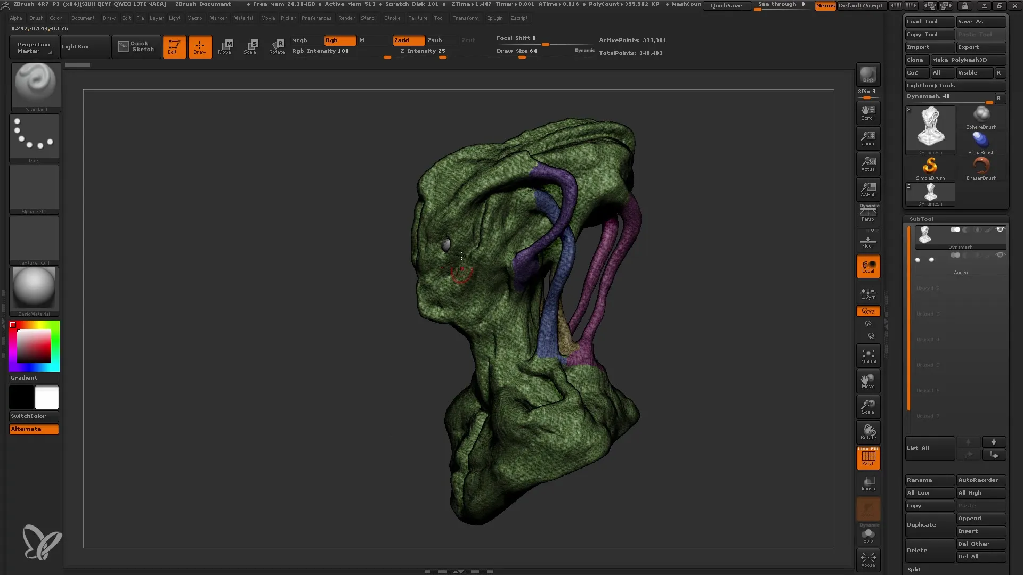This screenshot has width=1023, height=575.
Task: Click the AAHalf icon
Action: (x=868, y=190)
